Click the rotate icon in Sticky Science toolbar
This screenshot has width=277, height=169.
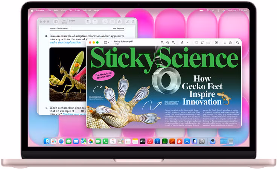point(202,43)
